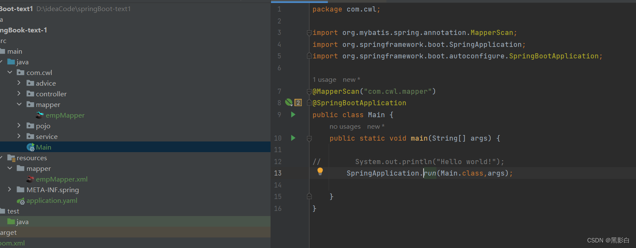Click the yellow intention light bulb on line 13
Screen dimensions: 636x248
point(320,171)
